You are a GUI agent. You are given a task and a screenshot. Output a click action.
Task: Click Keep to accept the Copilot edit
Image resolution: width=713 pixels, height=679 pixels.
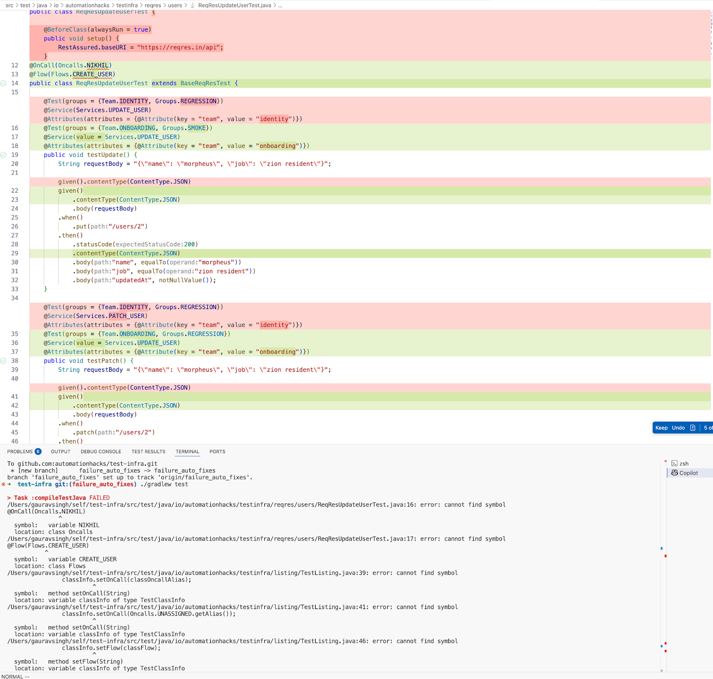[661, 427]
